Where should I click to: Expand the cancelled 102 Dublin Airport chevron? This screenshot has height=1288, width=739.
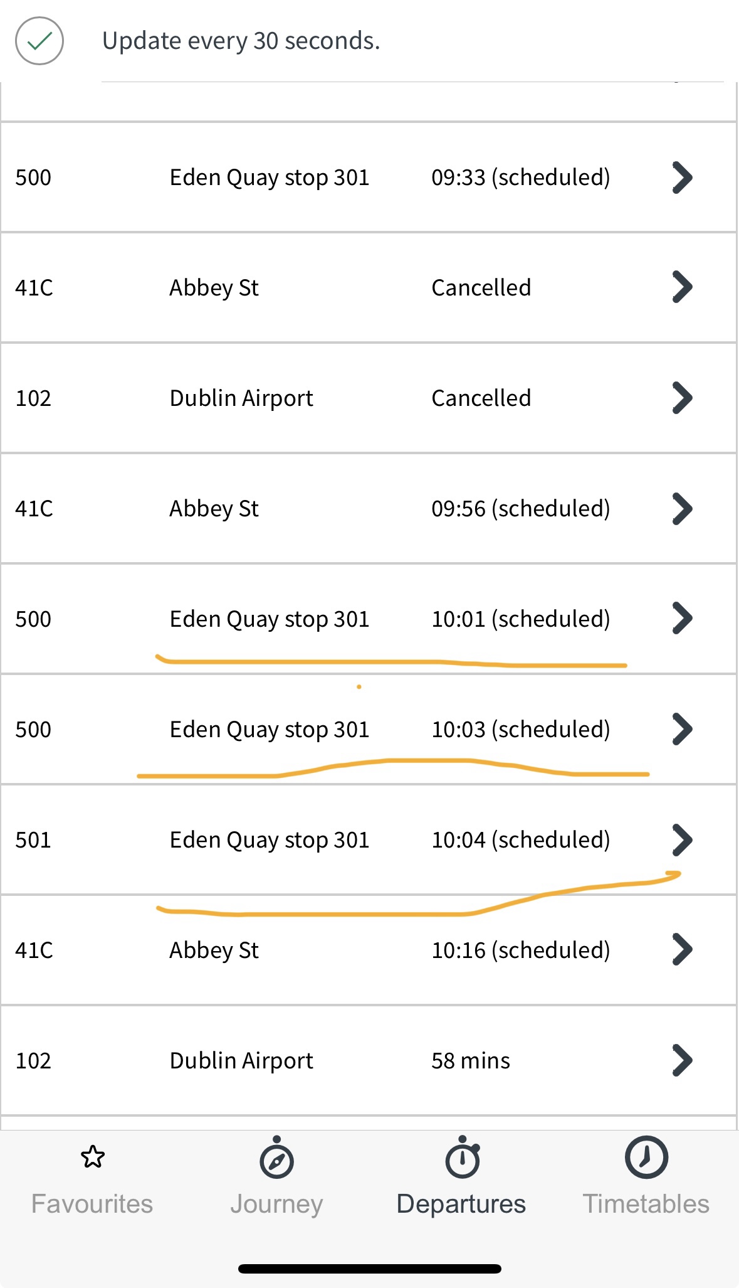pyautogui.click(x=682, y=398)
